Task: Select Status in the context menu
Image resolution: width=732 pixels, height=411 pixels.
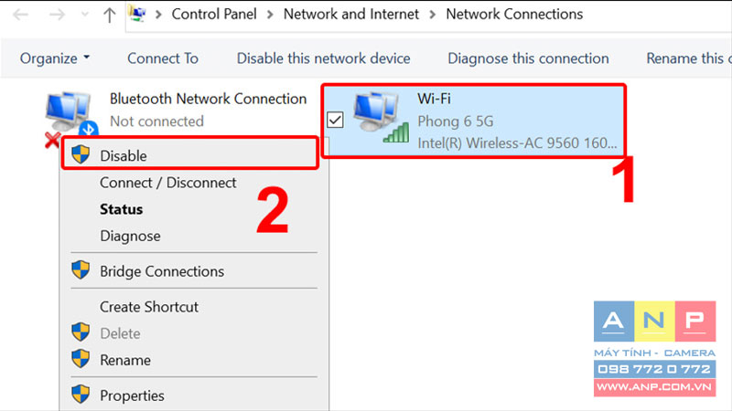Action: click(122, 209)
